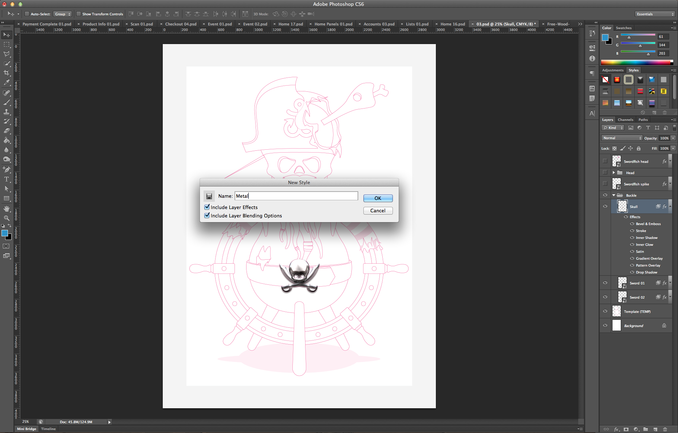Open the Auto-Select Group dropdown
The height and width of the screenshot is (433, 678).
tap(63, 14)
